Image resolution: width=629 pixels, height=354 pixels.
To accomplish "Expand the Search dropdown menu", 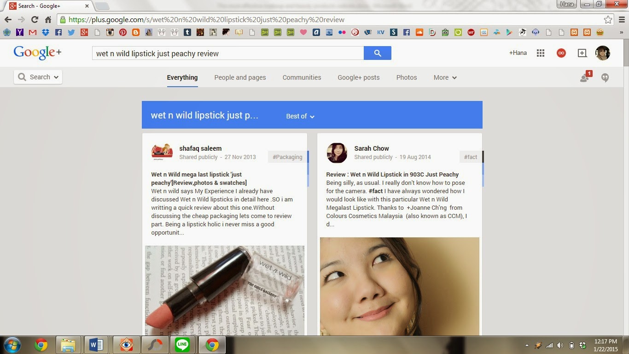I will 38,77.
